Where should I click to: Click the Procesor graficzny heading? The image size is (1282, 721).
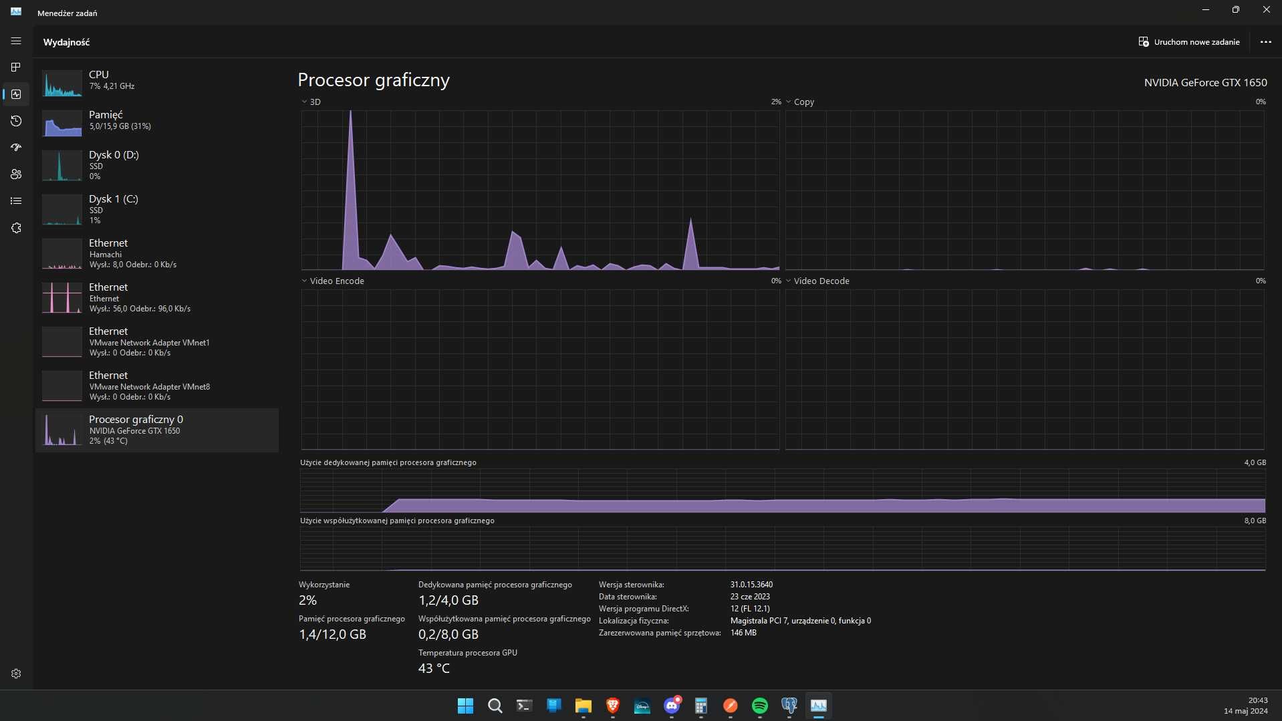point(374,80)
